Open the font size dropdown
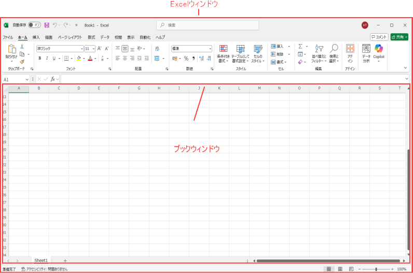 click(x=93, y=49)
